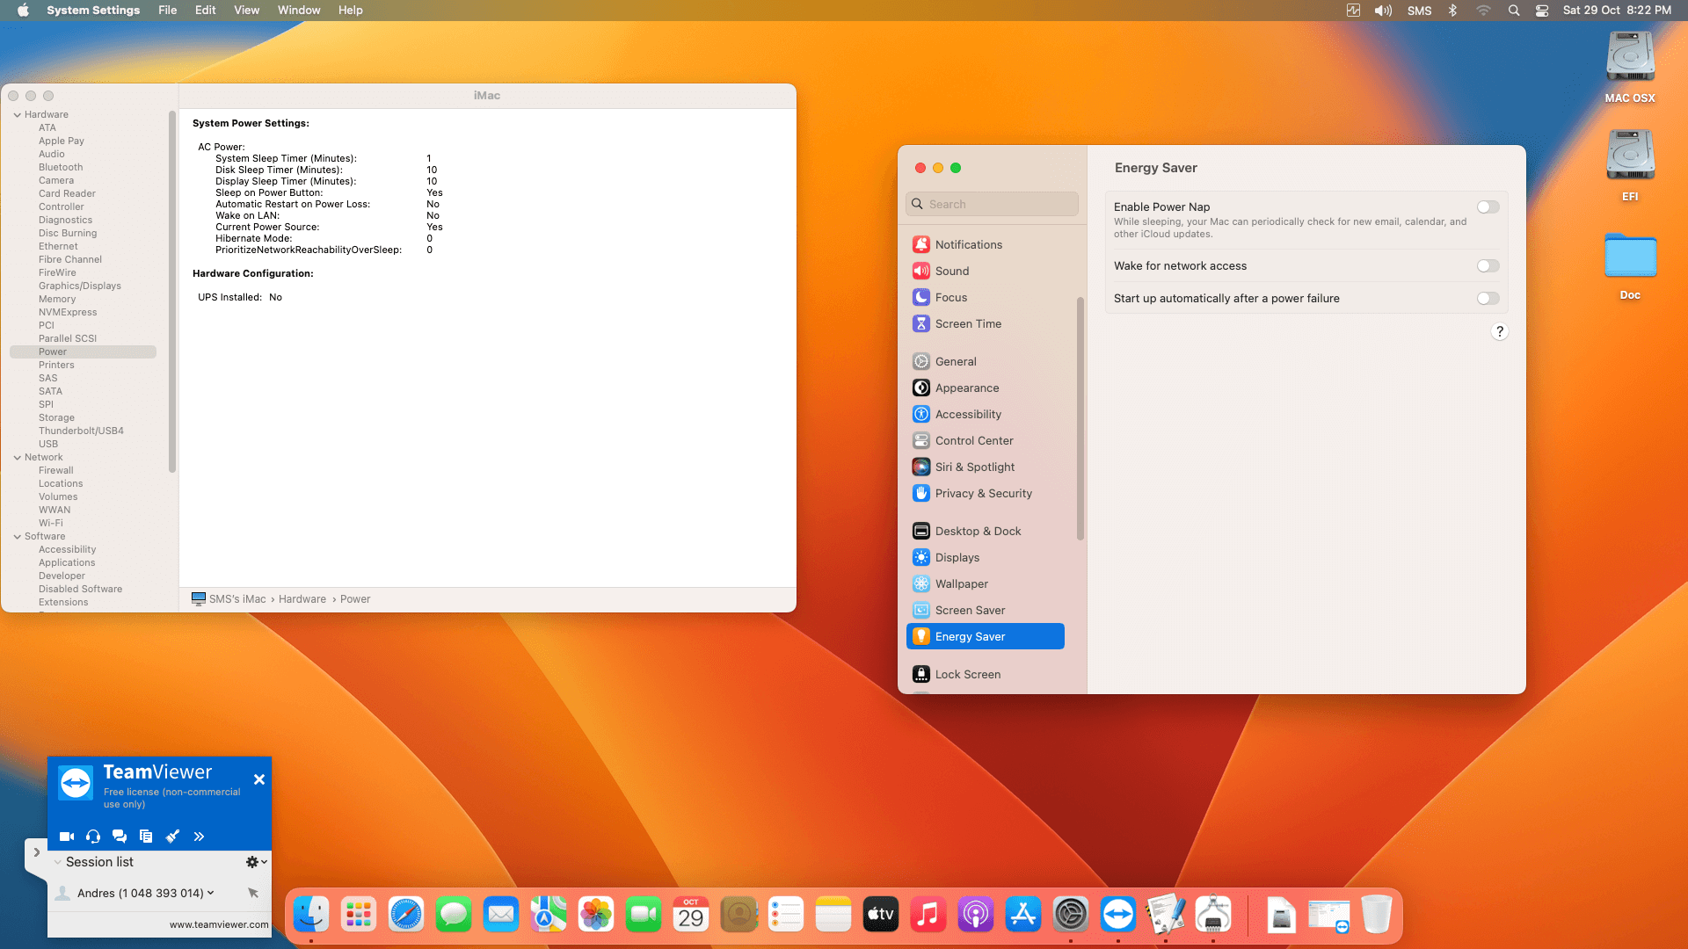Open Sound settings in the sidebar
This screenshot has width=1688, height=949.
pyautogui.click(x=985, y=271)
